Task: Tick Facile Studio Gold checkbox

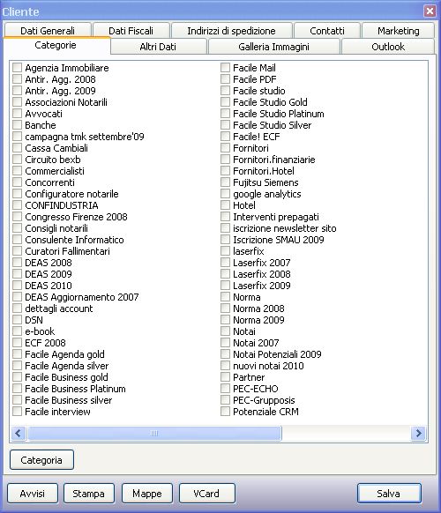Action: pos(225,102)
